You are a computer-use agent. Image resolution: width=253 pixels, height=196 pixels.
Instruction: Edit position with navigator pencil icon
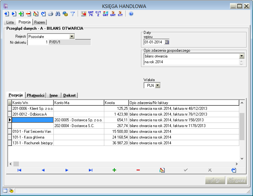162,170
